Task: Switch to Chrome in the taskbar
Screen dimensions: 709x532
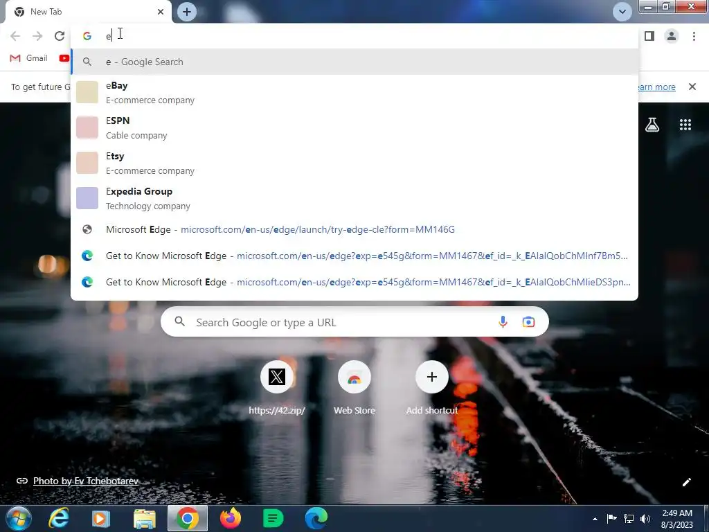Action: [x=187, y=518]
